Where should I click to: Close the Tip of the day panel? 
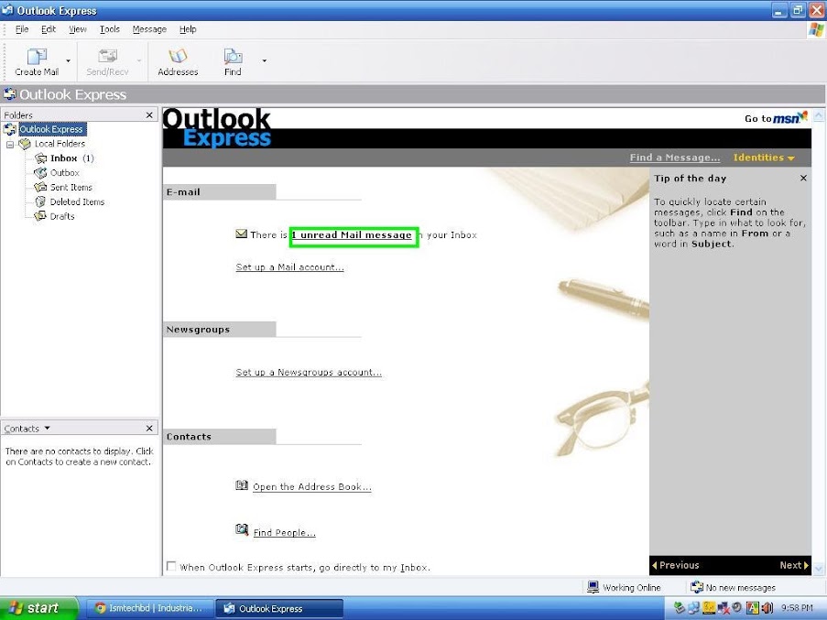[803, 179]
